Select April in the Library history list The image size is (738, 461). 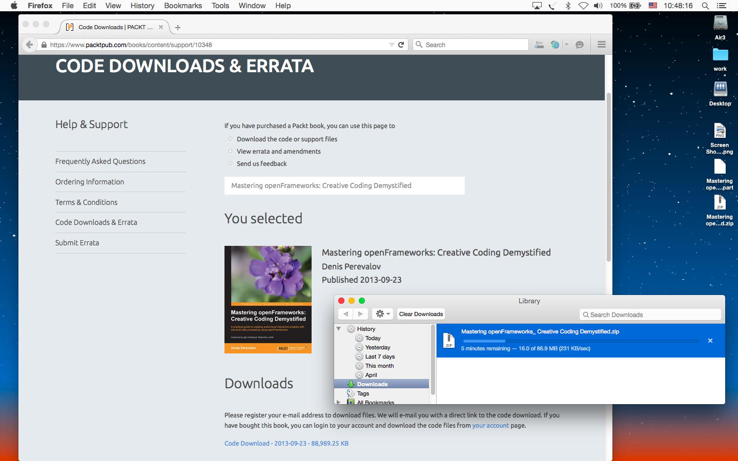click(371, 375)
